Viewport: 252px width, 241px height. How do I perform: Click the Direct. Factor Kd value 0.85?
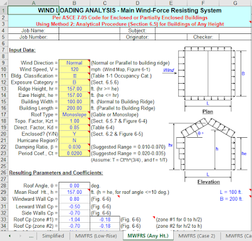point(74,128)
